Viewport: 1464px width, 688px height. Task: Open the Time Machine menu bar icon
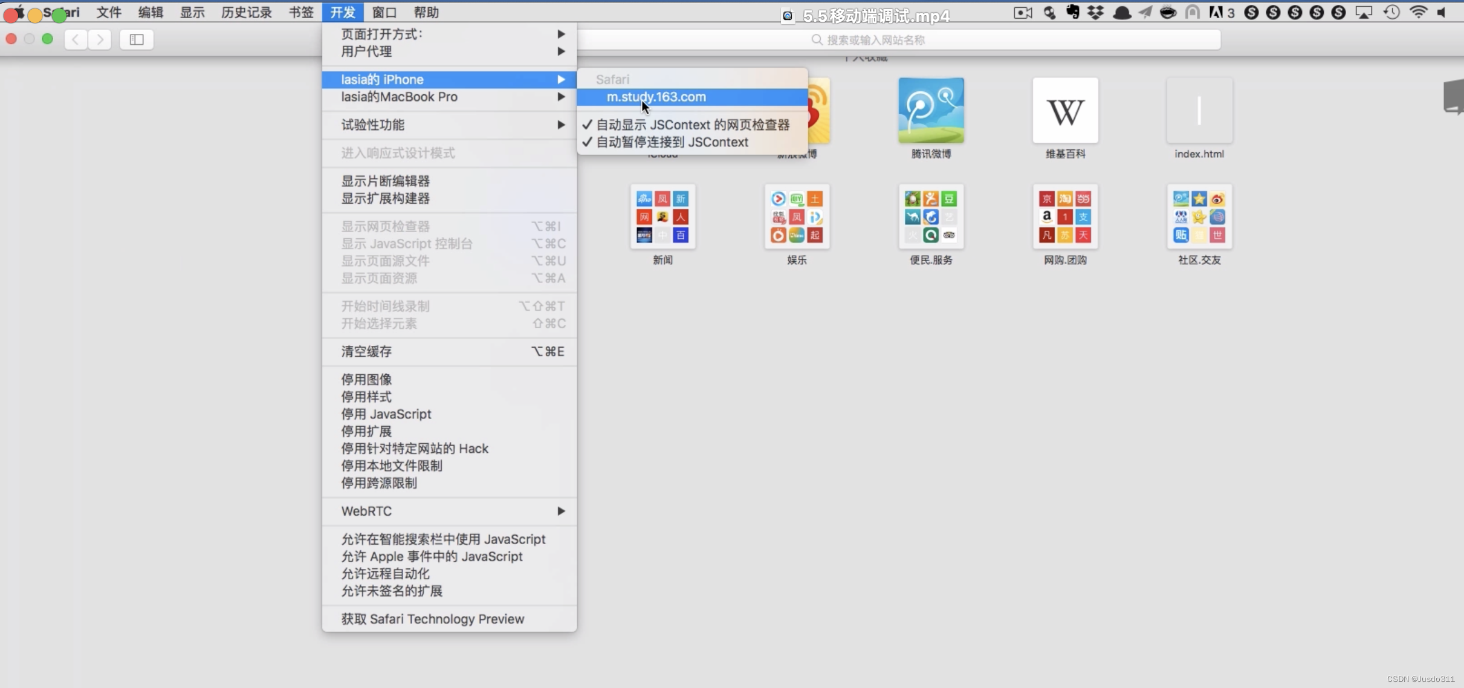coord(1391,12)
